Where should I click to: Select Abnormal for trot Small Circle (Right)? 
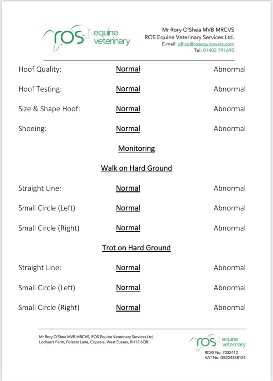point(229,308)
